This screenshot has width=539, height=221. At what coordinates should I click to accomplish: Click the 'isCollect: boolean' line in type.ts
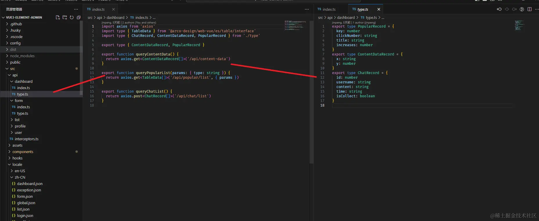(356, 96)
